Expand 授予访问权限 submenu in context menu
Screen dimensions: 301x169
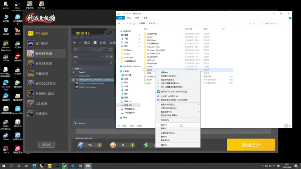[x=178, y=105]
